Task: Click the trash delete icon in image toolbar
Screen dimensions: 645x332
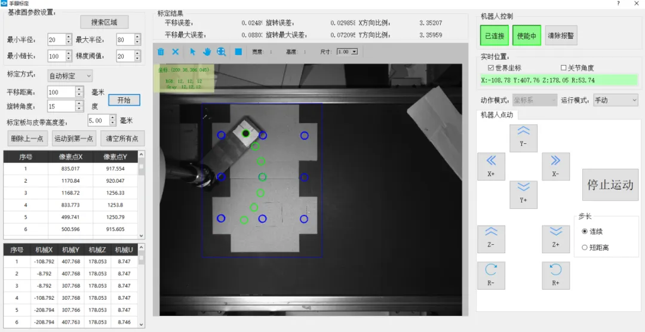Action: [x=161, y=52]
